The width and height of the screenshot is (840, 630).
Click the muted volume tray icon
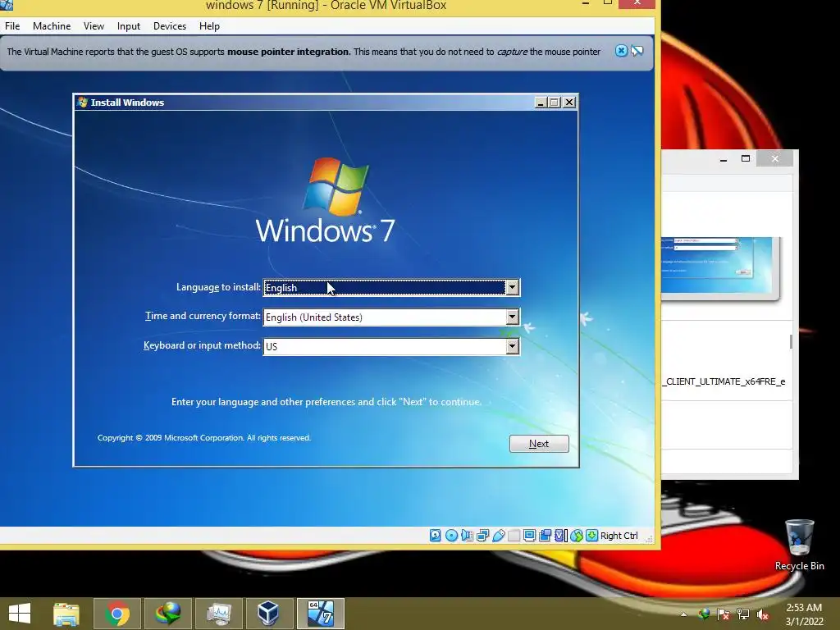tap(763, 614)
